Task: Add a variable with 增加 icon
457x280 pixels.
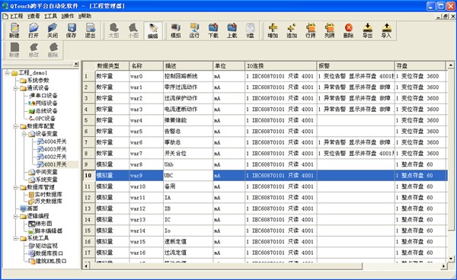Action: coord(273,30)
